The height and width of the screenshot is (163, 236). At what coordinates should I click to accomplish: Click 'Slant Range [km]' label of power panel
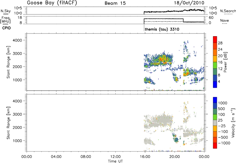[x=8, y=62]
